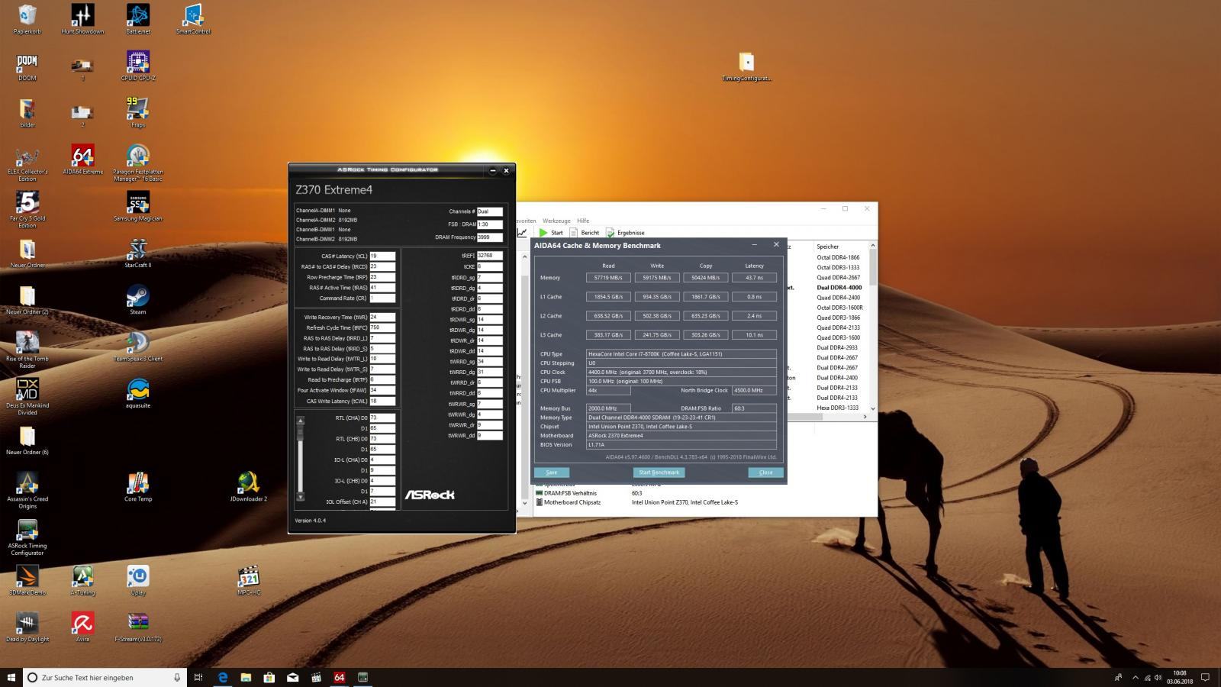Launch DOOM from the desktop
This screenshot has height=687, width=1221.
[x=27, y=66]
